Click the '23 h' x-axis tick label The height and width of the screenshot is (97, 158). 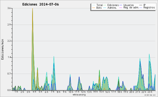click(150, 92)
